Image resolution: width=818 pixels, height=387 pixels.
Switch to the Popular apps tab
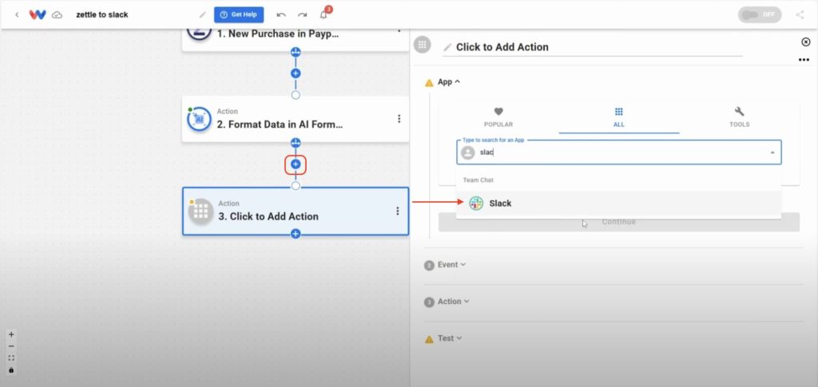498,118
